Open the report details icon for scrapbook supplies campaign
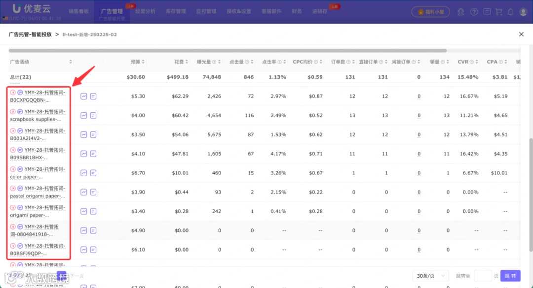The image size is (533, 288). coord(93,115)
